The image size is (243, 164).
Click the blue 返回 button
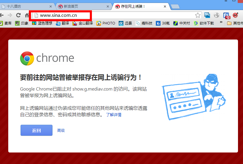36,130
